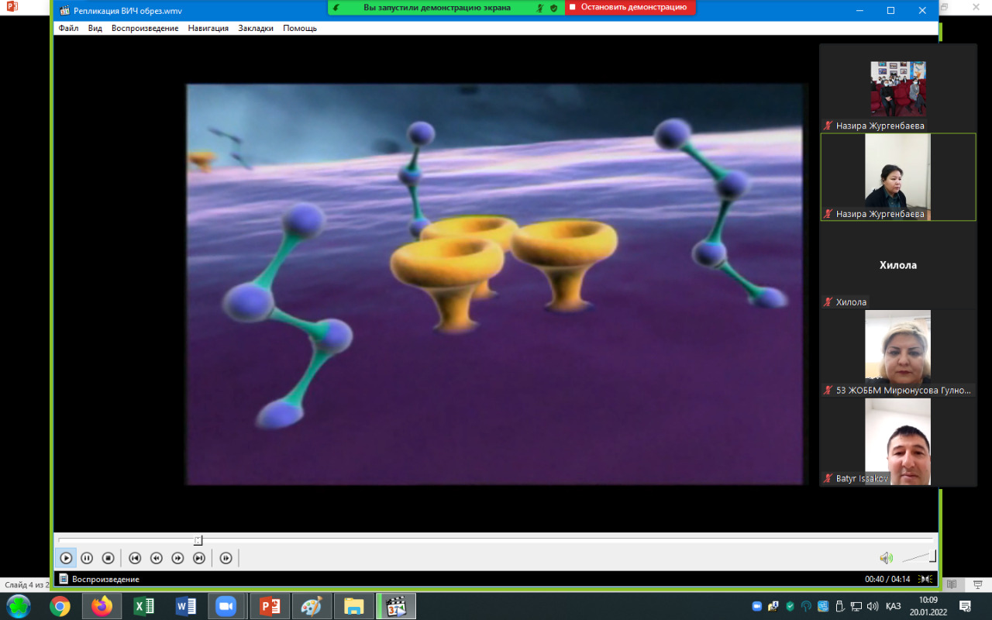Click the frame-step button
992x620 pixels.
pos(226,558)
